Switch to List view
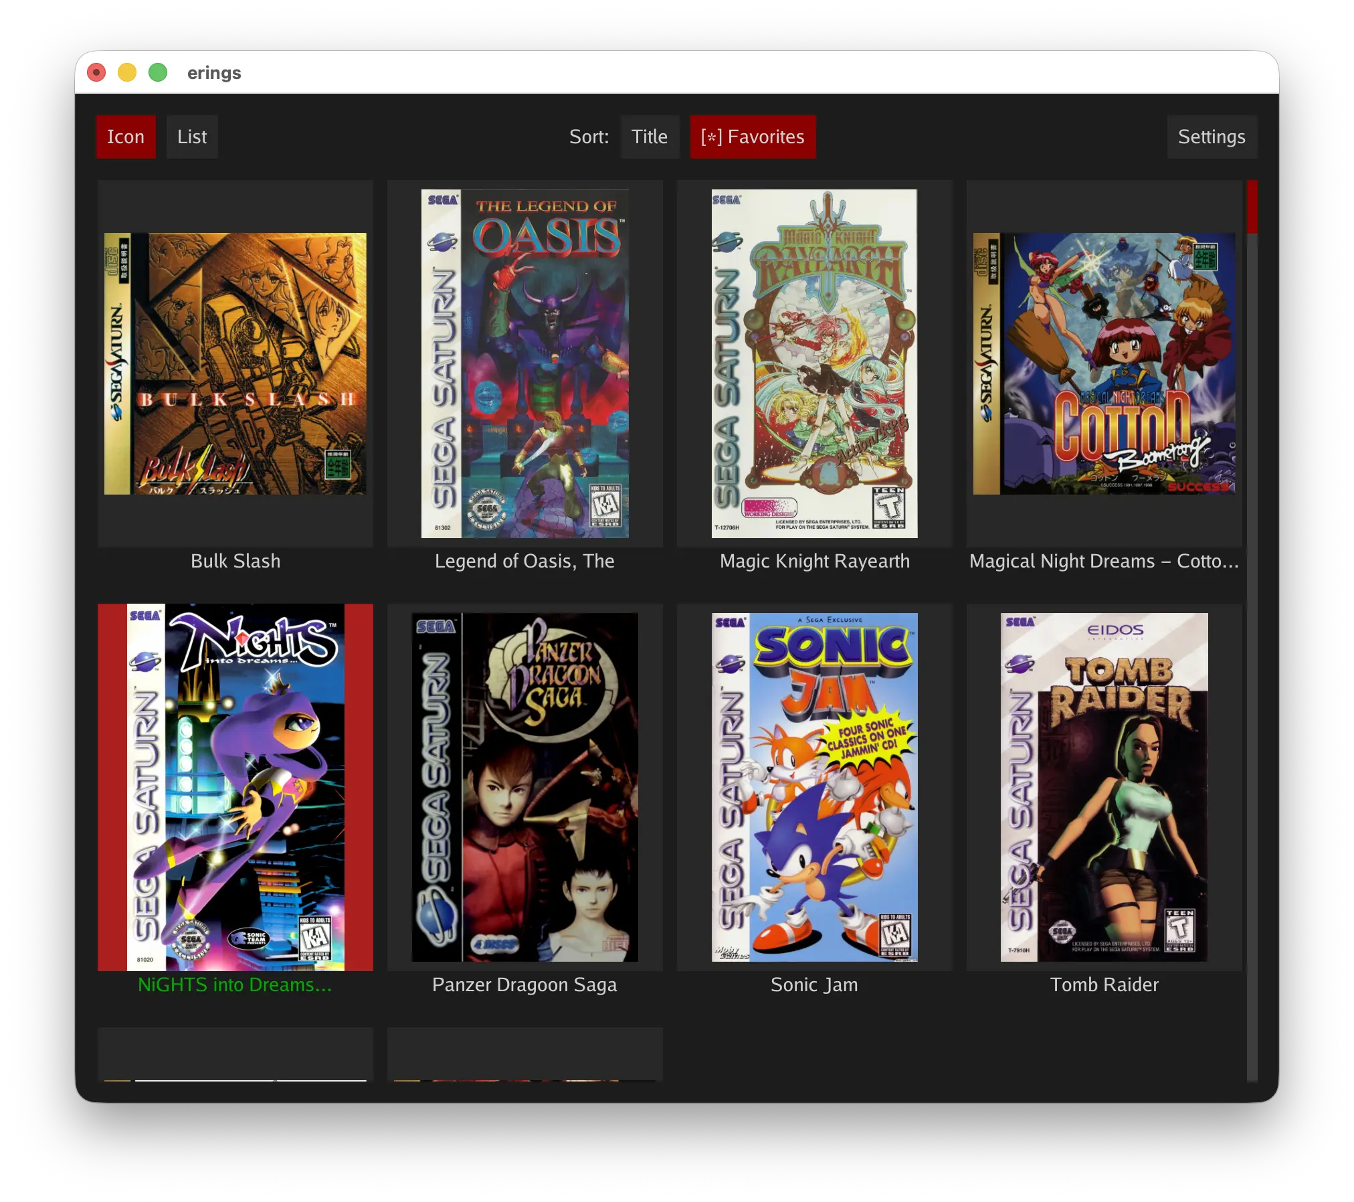 (192, 137)
